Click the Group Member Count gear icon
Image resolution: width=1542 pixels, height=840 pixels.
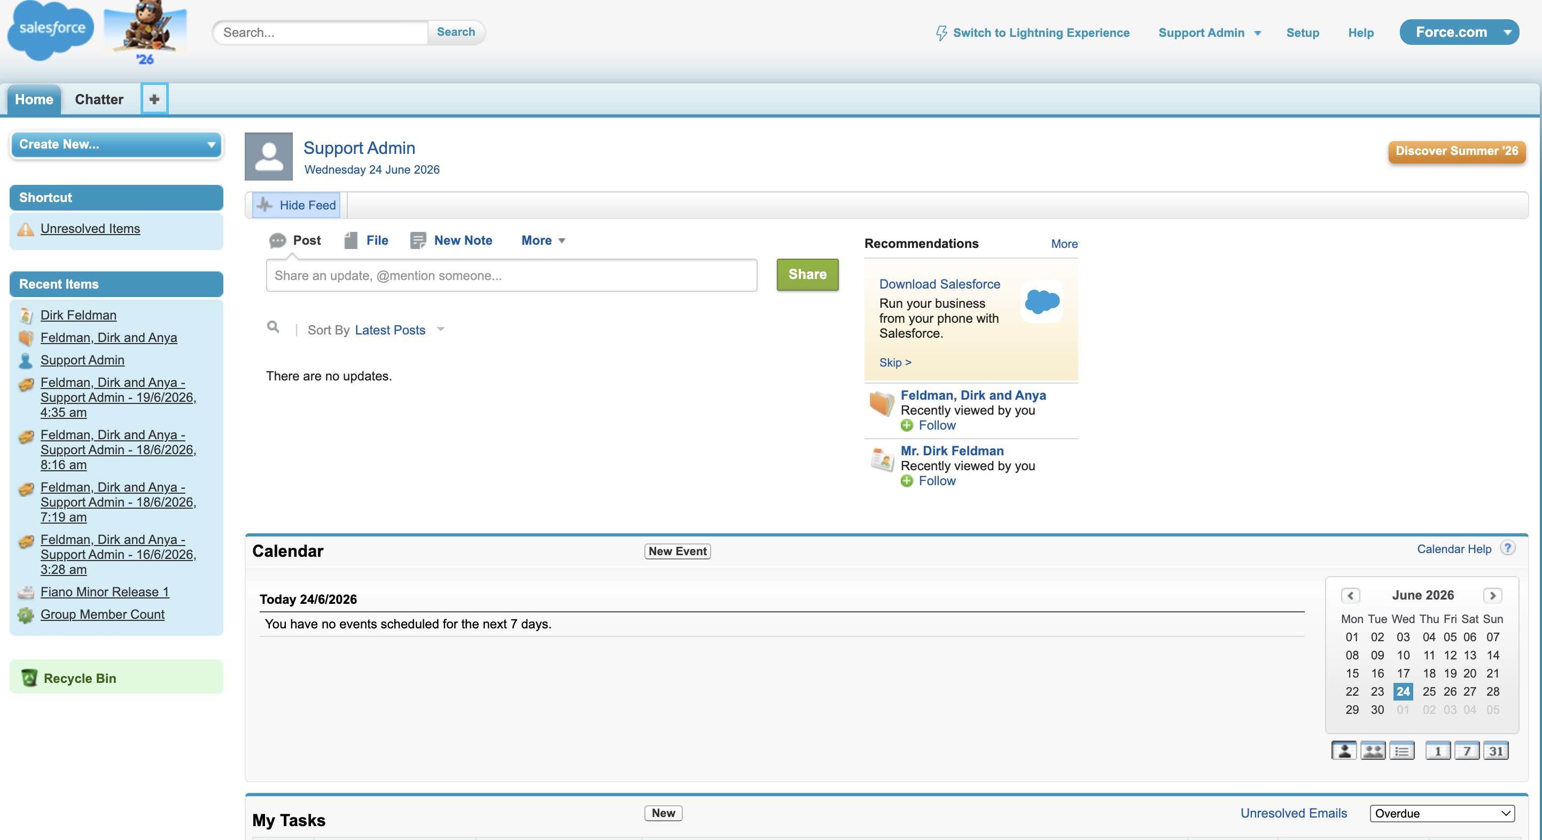pyautogui.click(x=26, y=616)
